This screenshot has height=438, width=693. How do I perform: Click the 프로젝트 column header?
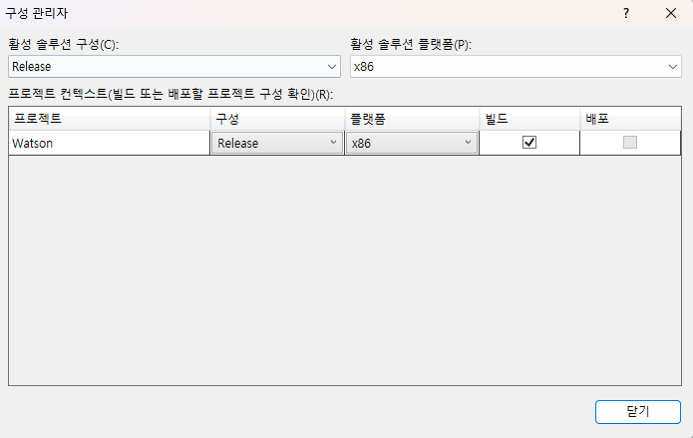(x=109, y=119)
